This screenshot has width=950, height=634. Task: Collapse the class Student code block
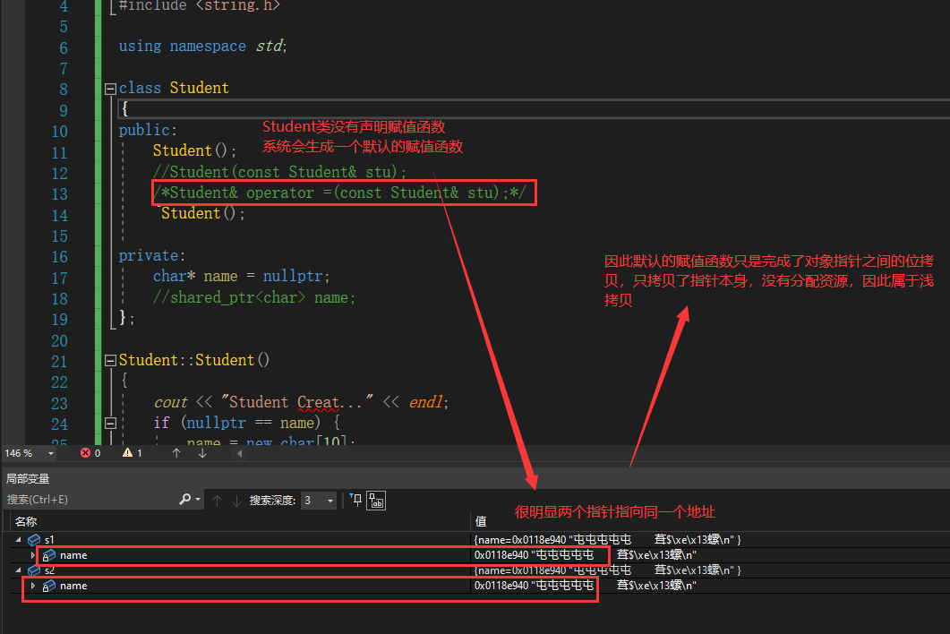(110, 89)
